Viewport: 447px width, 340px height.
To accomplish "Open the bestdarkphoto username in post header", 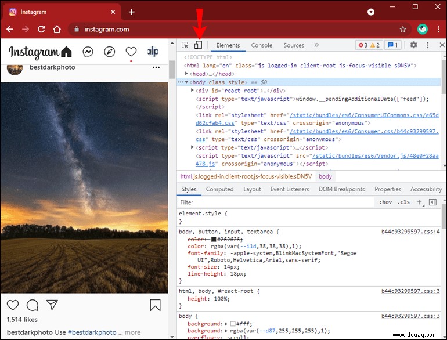I will (x=52, y=67).
